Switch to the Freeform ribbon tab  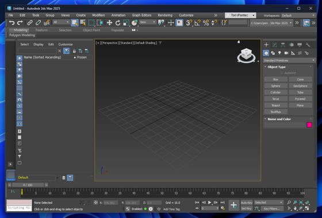tap(41, 30)
